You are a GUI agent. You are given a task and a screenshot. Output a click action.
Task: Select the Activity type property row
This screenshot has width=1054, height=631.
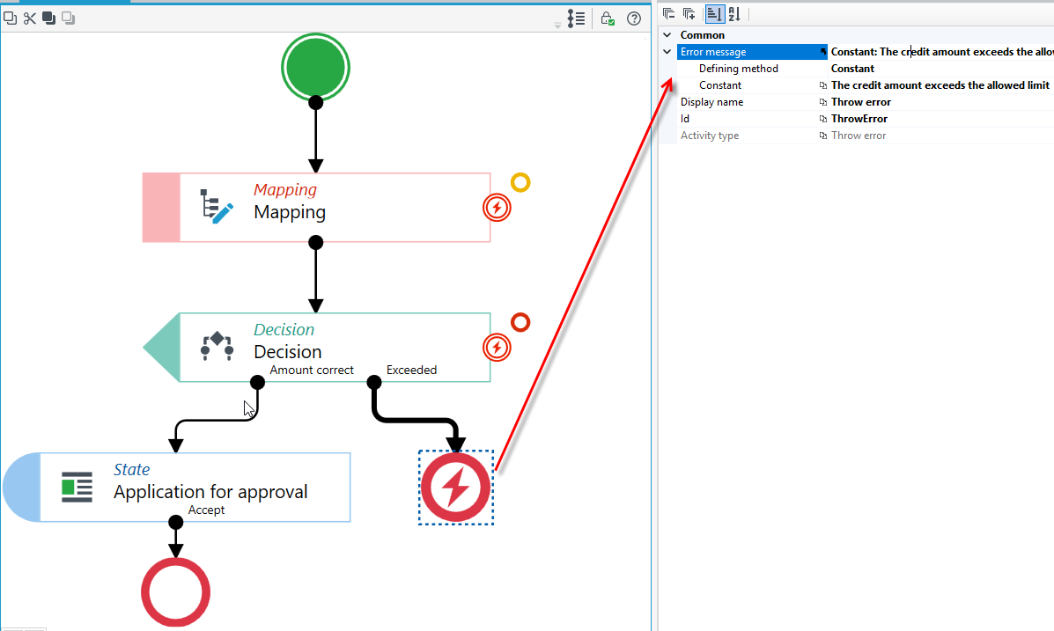(x=866, y=136)
